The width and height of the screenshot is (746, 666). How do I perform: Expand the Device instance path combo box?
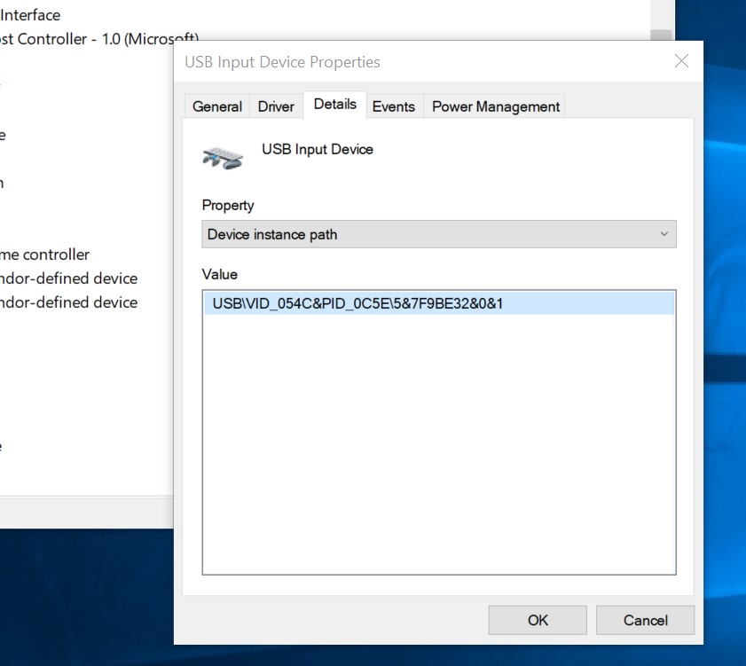pos(439,234)
